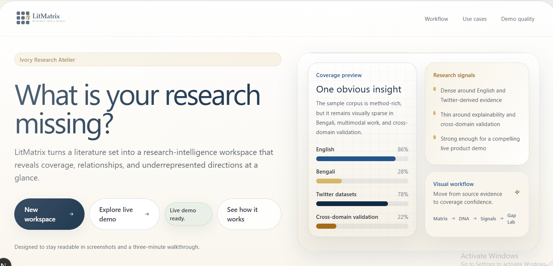Click the arrow between Signals and Gap Lab
This screenshot has width=553, height=266.
502,218
